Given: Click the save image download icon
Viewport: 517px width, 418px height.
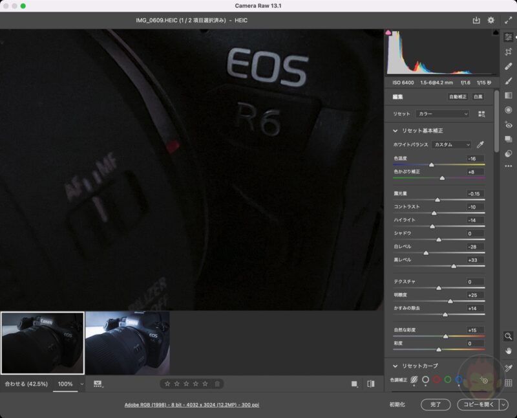Looking at the screenshot, I should tap(476, 21).
